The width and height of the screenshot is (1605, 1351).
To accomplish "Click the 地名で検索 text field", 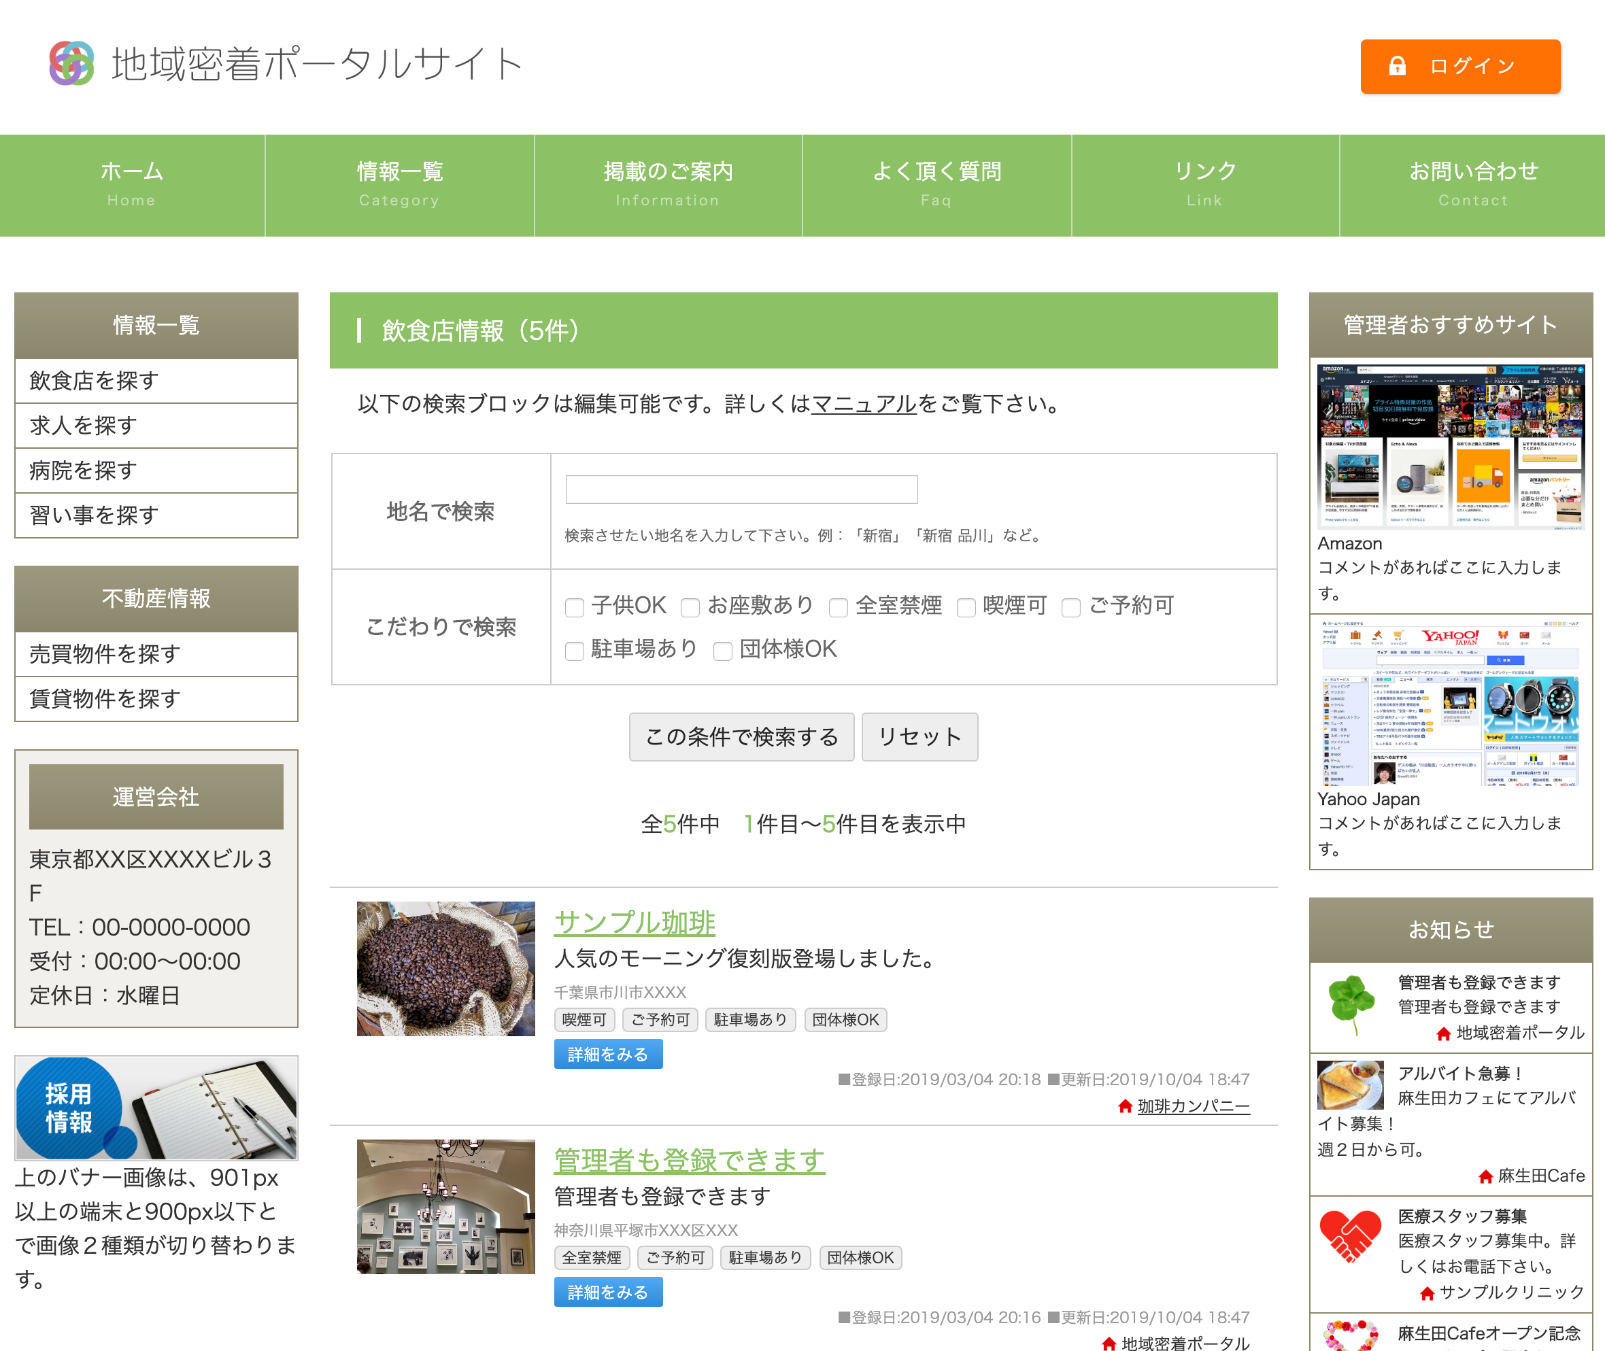I will 741,490.
